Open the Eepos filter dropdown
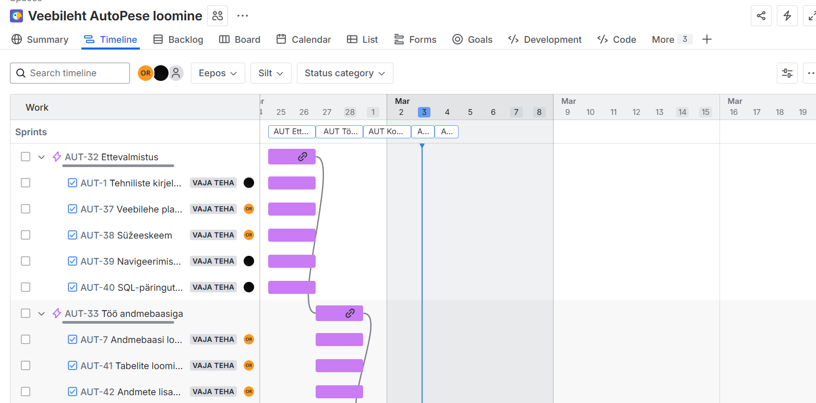 tap(218, 73)
